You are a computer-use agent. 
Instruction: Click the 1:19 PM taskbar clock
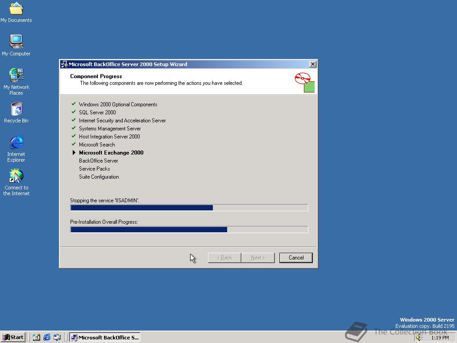440,338
